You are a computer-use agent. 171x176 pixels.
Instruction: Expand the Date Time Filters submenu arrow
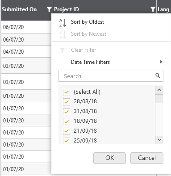[x=161, y=62]
